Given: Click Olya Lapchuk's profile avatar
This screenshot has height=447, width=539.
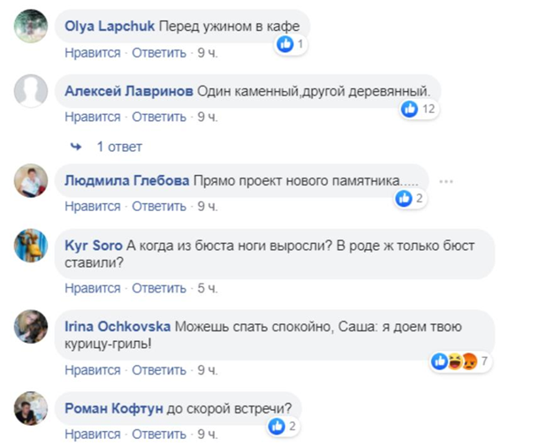Looking at the screenshot, I should 31,27.
